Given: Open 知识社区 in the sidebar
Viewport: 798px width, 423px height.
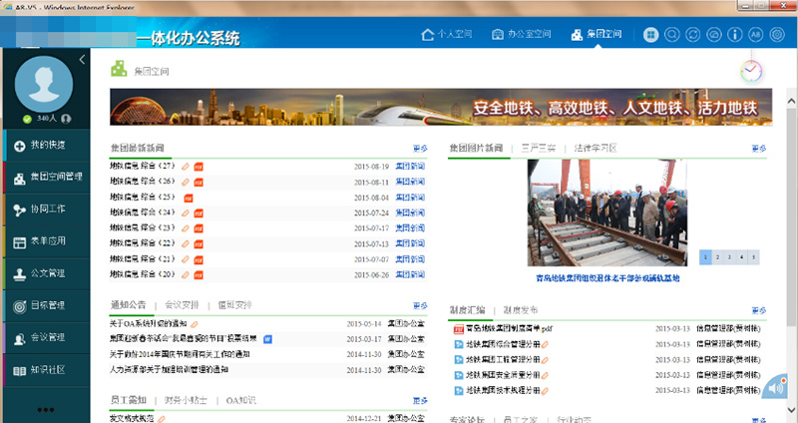Looking at the screenshot, I should pos(46,370).
